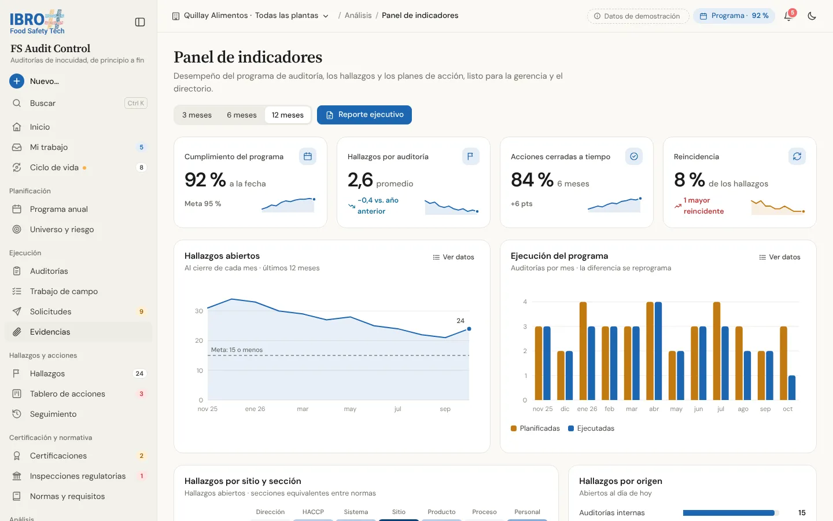Click the 24 data point on Hallazgos abiertos chart
This screenshot has width=833, height=521.
[x=469, y=329]
